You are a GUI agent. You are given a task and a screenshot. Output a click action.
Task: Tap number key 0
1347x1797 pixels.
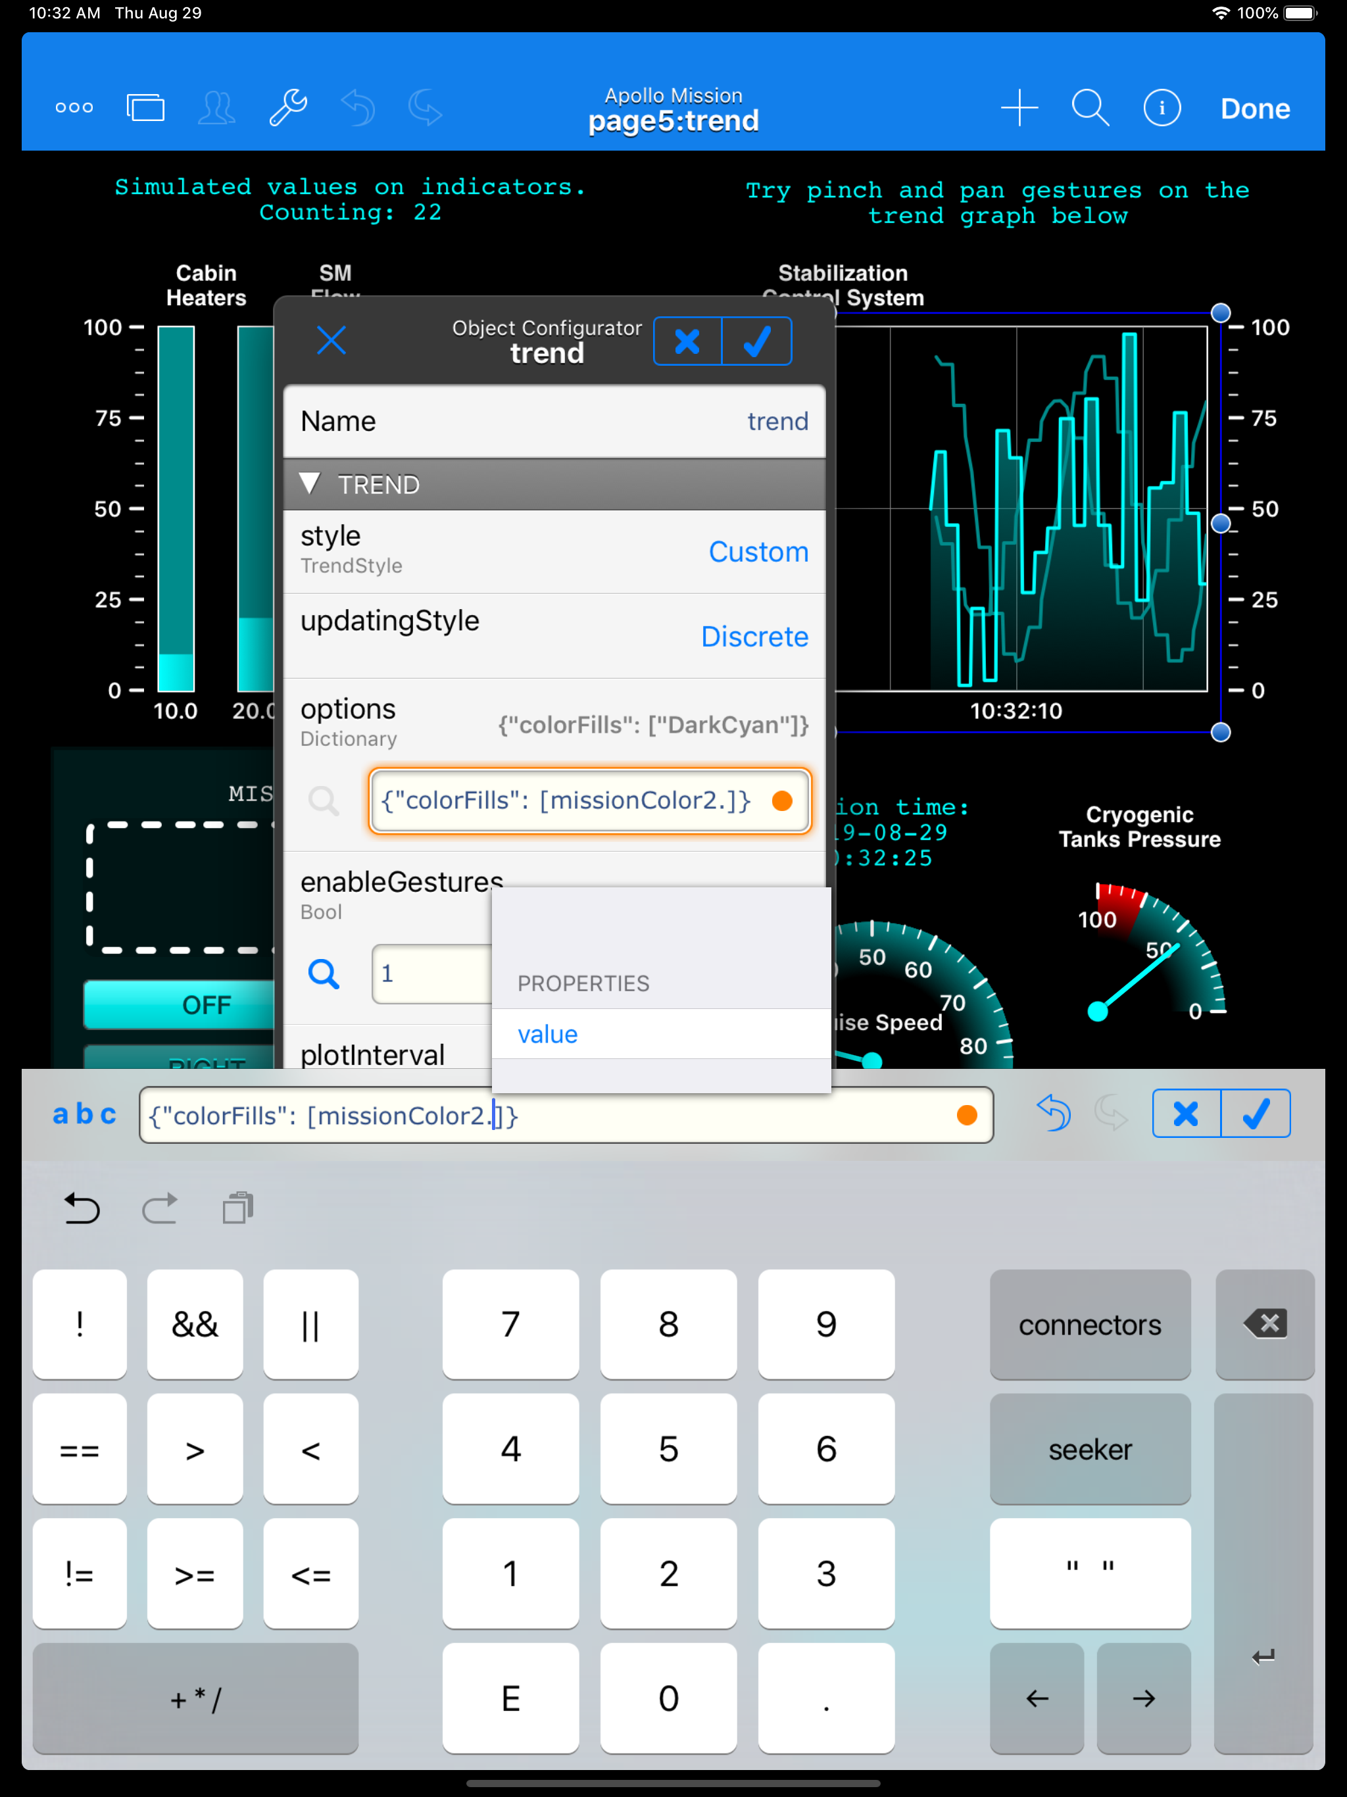tap(669, 1699)
